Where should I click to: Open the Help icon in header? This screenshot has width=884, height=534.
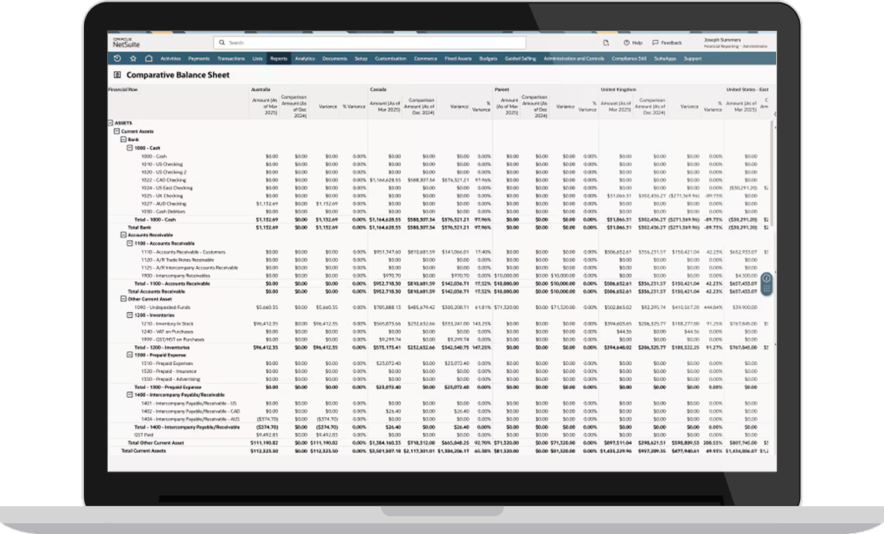tap(626, 43)
